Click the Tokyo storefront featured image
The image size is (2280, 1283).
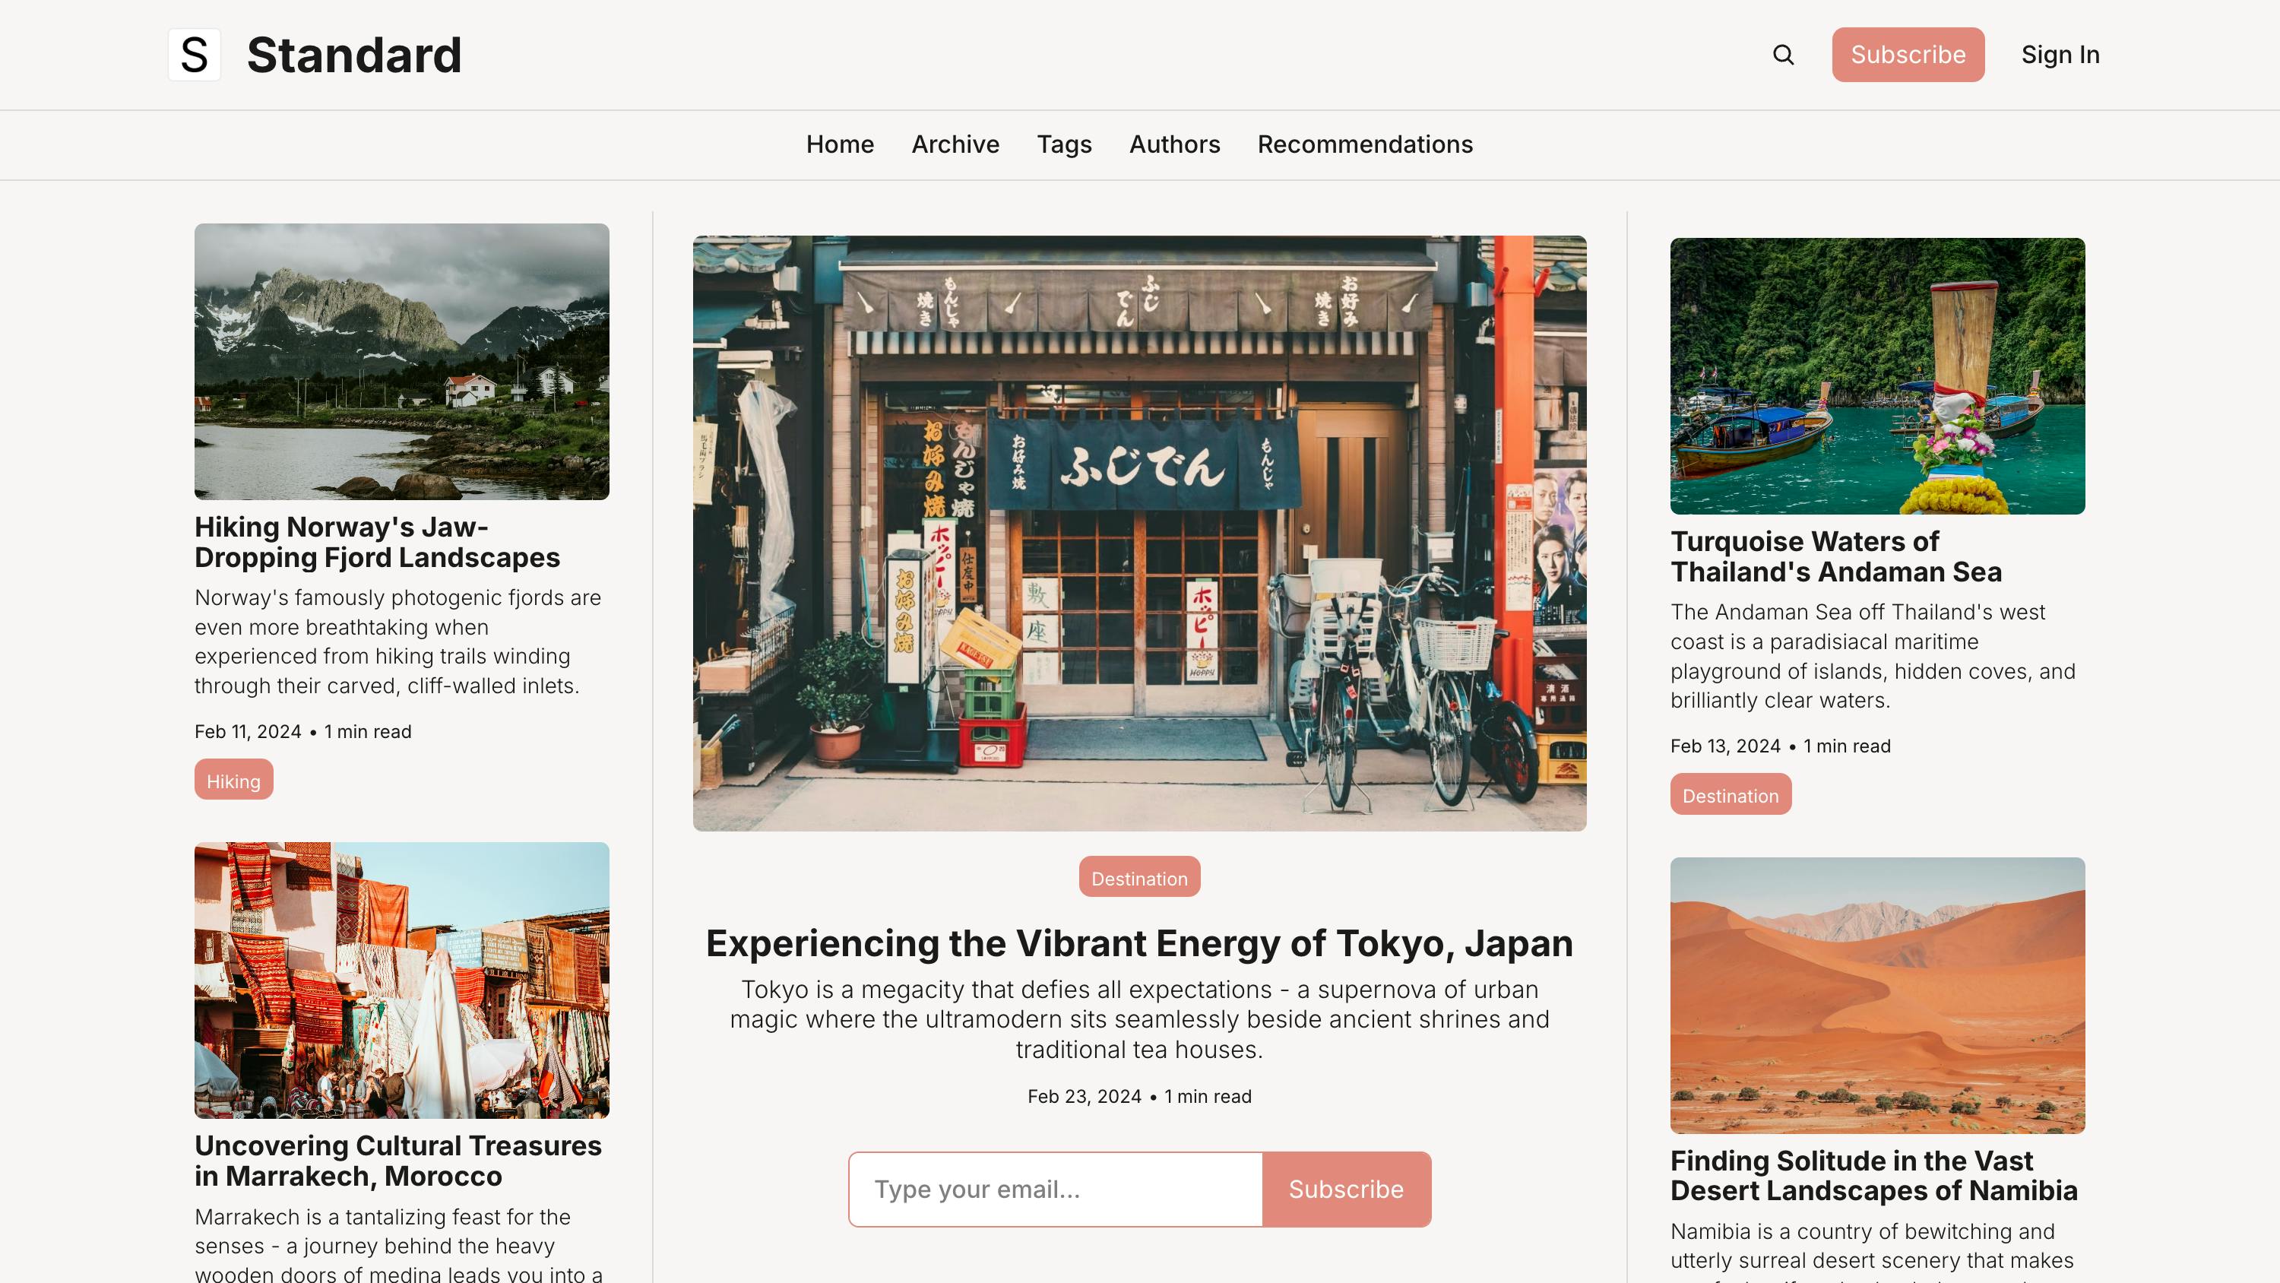point(1139,532)
